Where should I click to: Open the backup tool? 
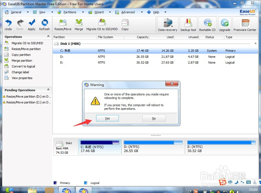[x=188, y=24]
